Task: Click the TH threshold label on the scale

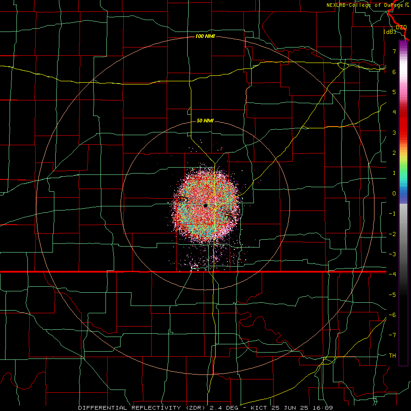Action: point(392,356)
